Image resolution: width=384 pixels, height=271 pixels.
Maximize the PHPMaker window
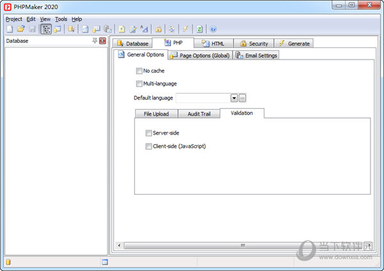tap(351, 5)
